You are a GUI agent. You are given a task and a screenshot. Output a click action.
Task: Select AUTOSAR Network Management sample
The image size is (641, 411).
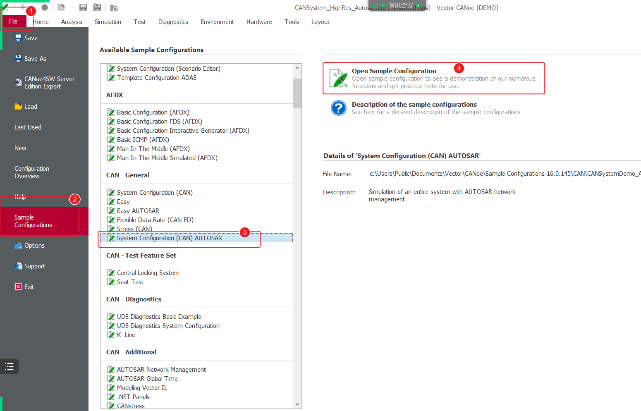coord(161,370)
